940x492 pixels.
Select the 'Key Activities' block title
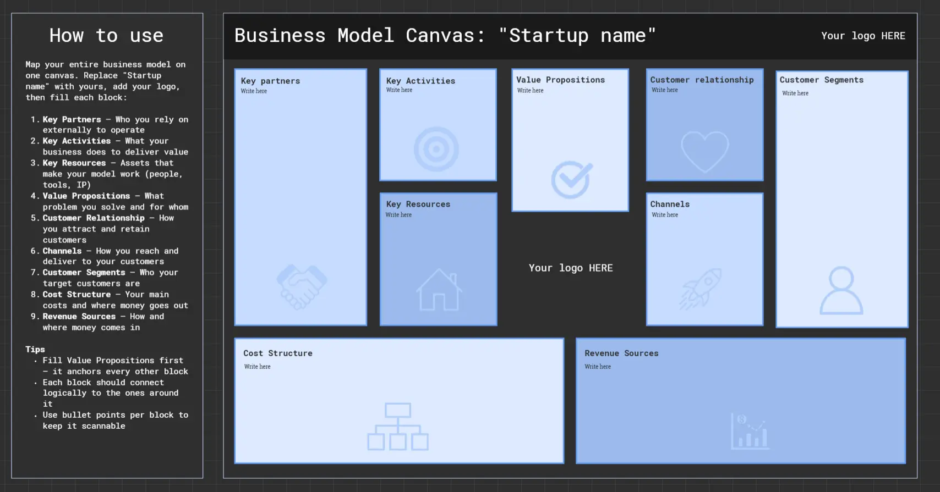420,81
